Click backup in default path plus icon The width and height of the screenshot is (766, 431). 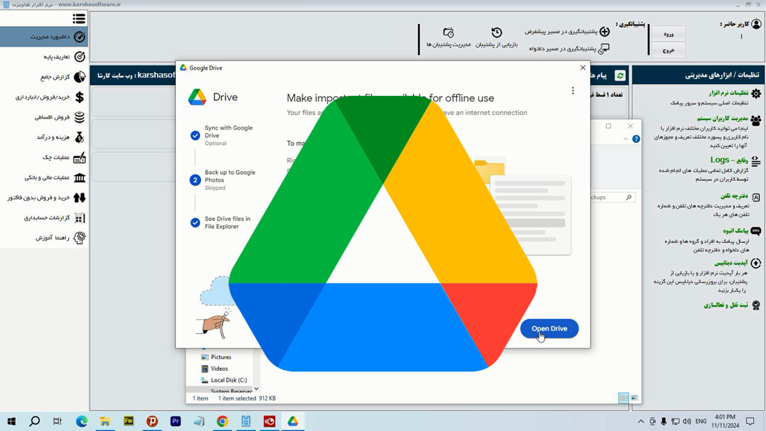[605, 31]
